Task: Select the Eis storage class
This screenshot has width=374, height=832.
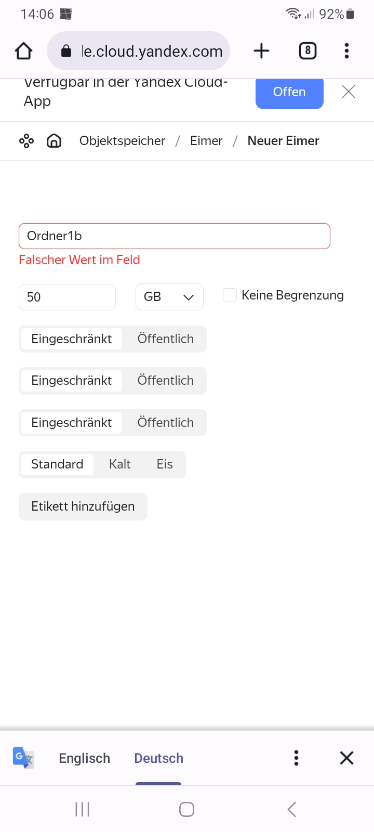Action: click(x=164, y=464)
